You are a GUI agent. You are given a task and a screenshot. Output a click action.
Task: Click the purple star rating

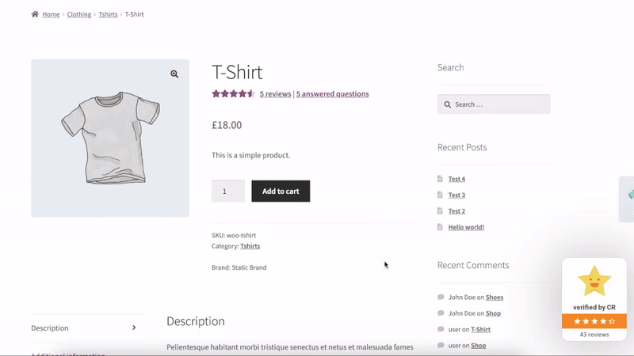click(x=233, y=93)
